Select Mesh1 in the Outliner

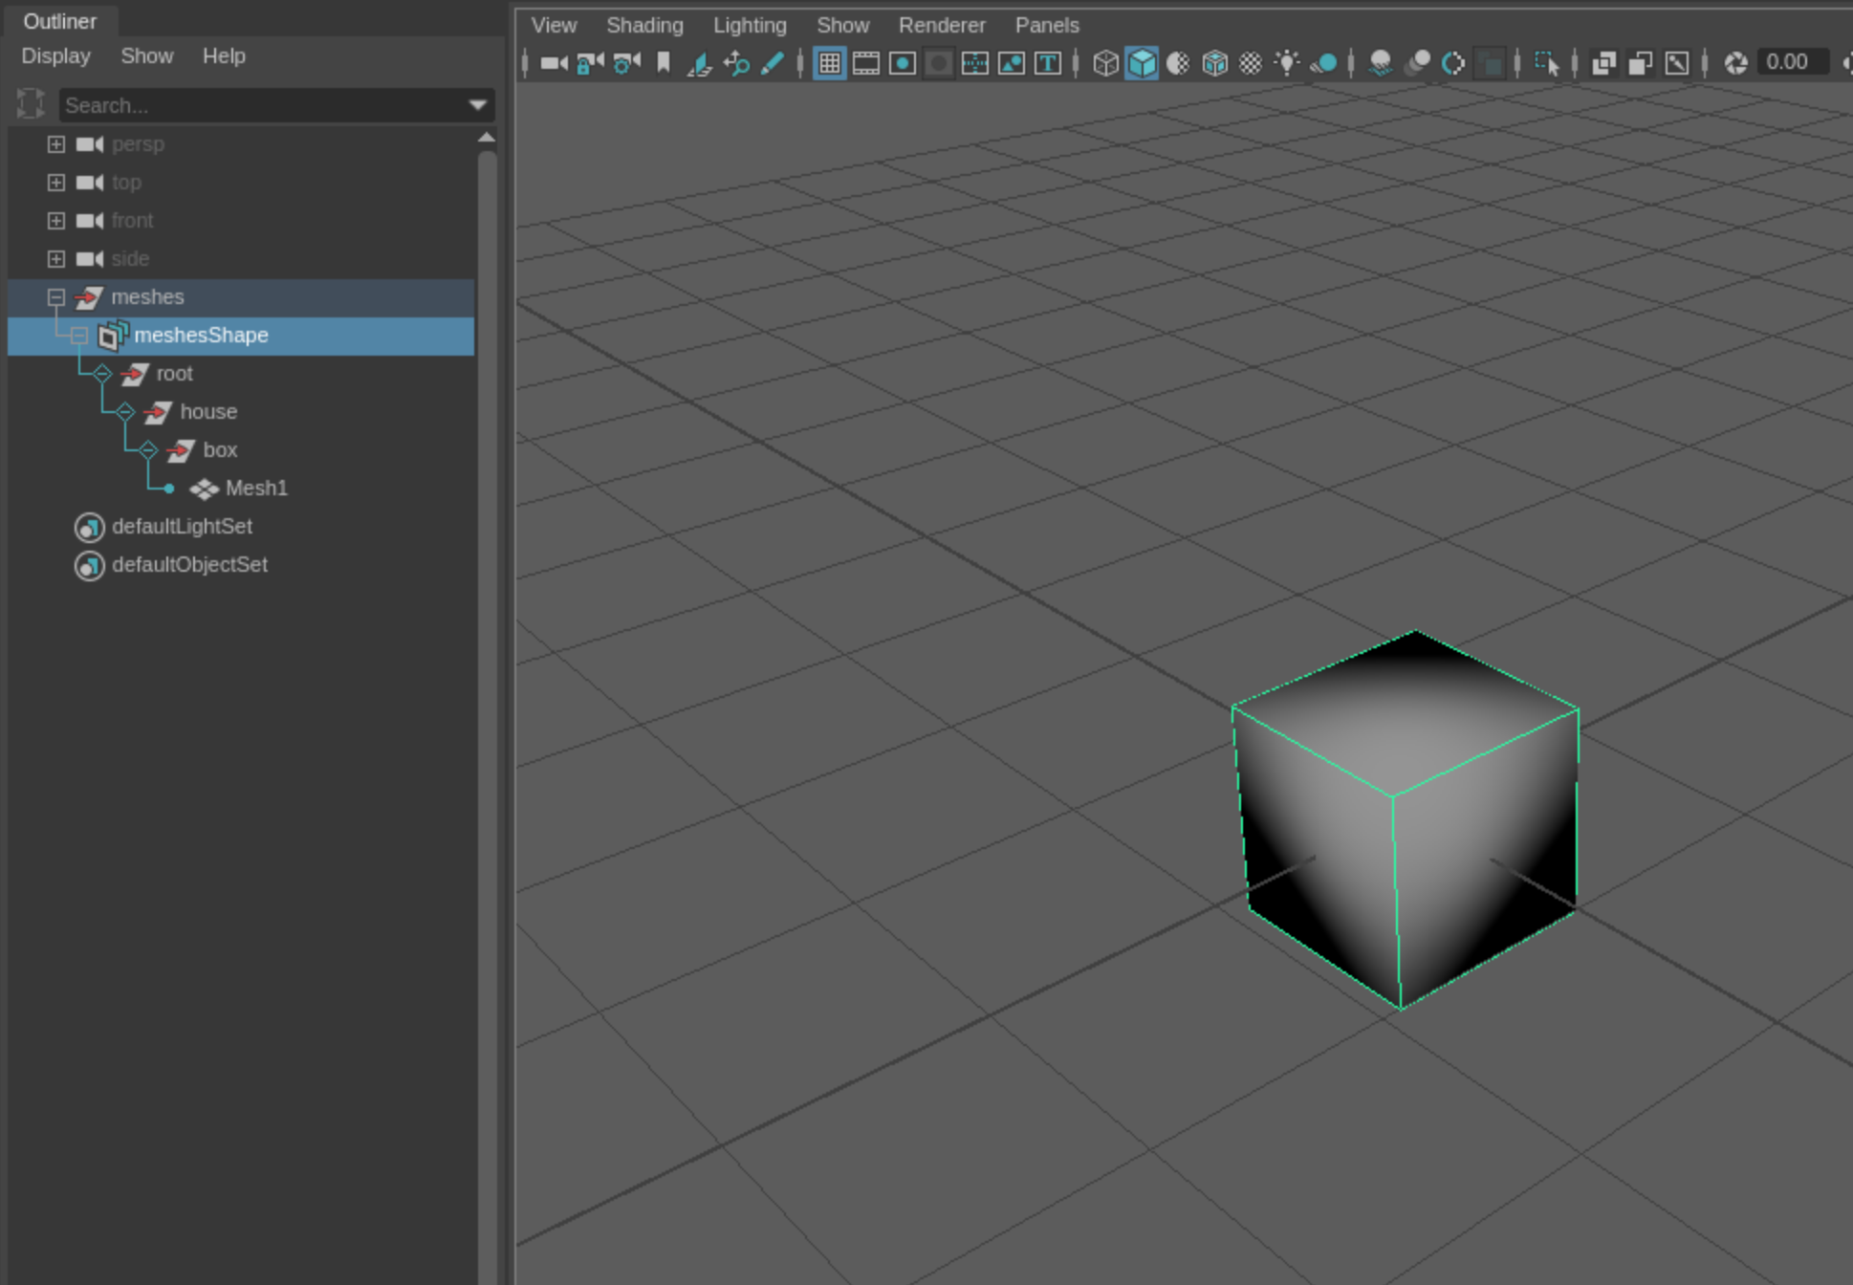click(256, 489)
